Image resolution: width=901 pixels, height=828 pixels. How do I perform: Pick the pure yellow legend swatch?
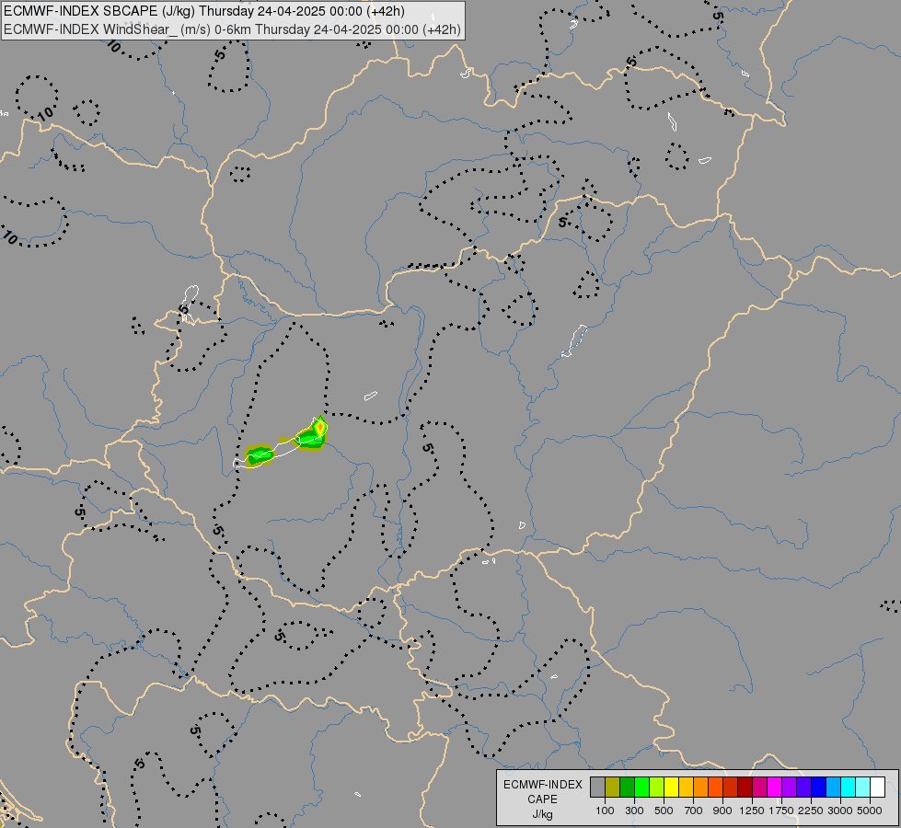(x=671, y=788)
